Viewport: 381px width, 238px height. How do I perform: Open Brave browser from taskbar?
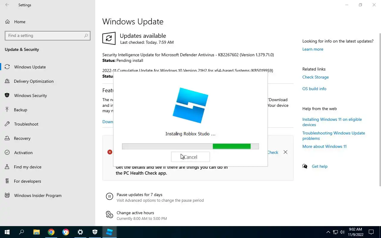[66, 232]
